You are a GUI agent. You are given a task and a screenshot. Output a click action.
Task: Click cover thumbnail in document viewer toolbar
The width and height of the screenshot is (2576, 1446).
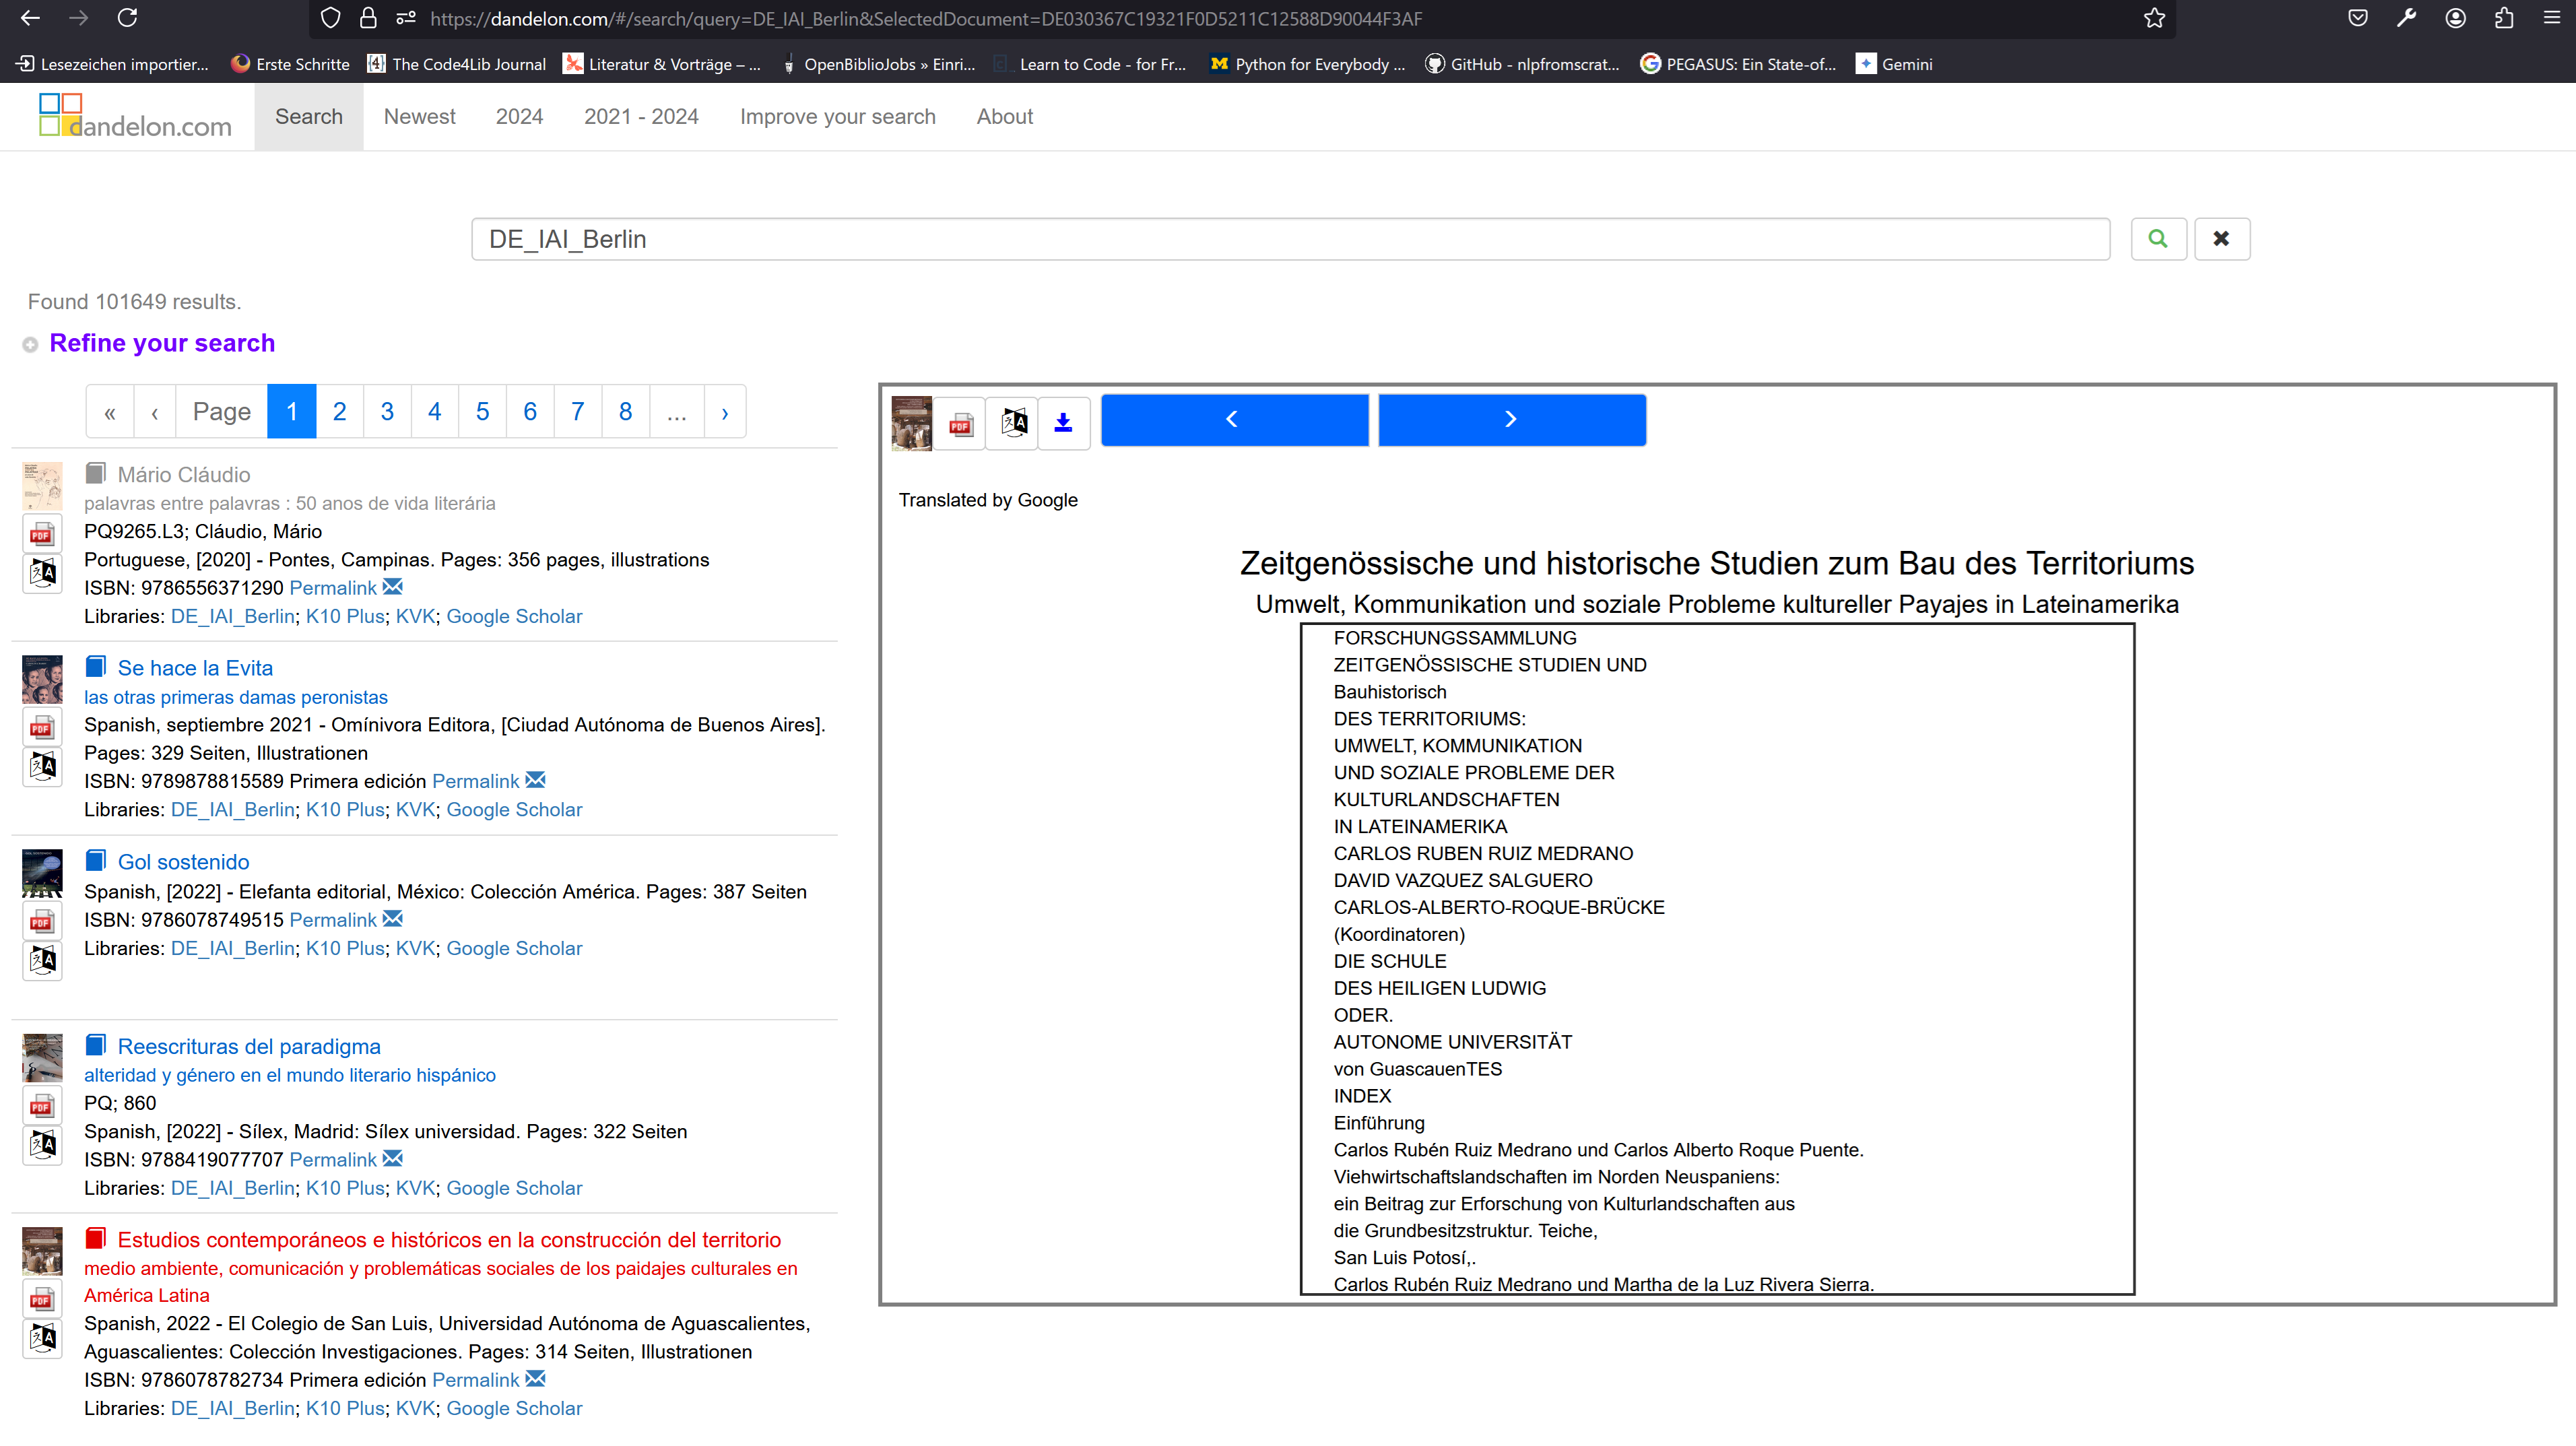pos(911,423)
